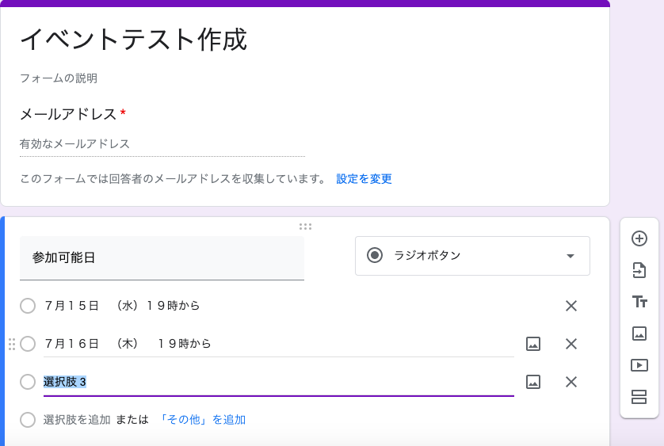
Task: Remove the 7月16日 option
Action: 571,344
